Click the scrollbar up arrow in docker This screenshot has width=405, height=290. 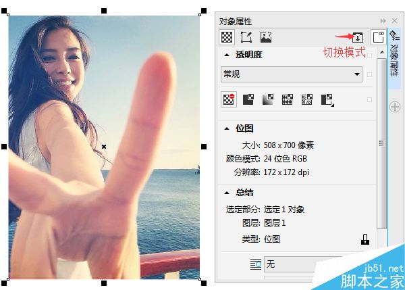(x=382, y=53)
